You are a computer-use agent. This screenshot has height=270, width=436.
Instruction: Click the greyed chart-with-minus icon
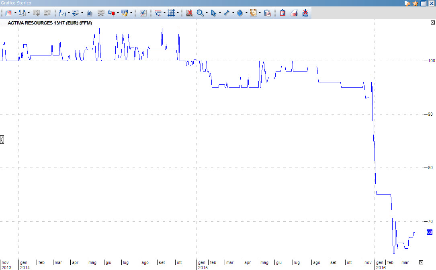point(47,13)
